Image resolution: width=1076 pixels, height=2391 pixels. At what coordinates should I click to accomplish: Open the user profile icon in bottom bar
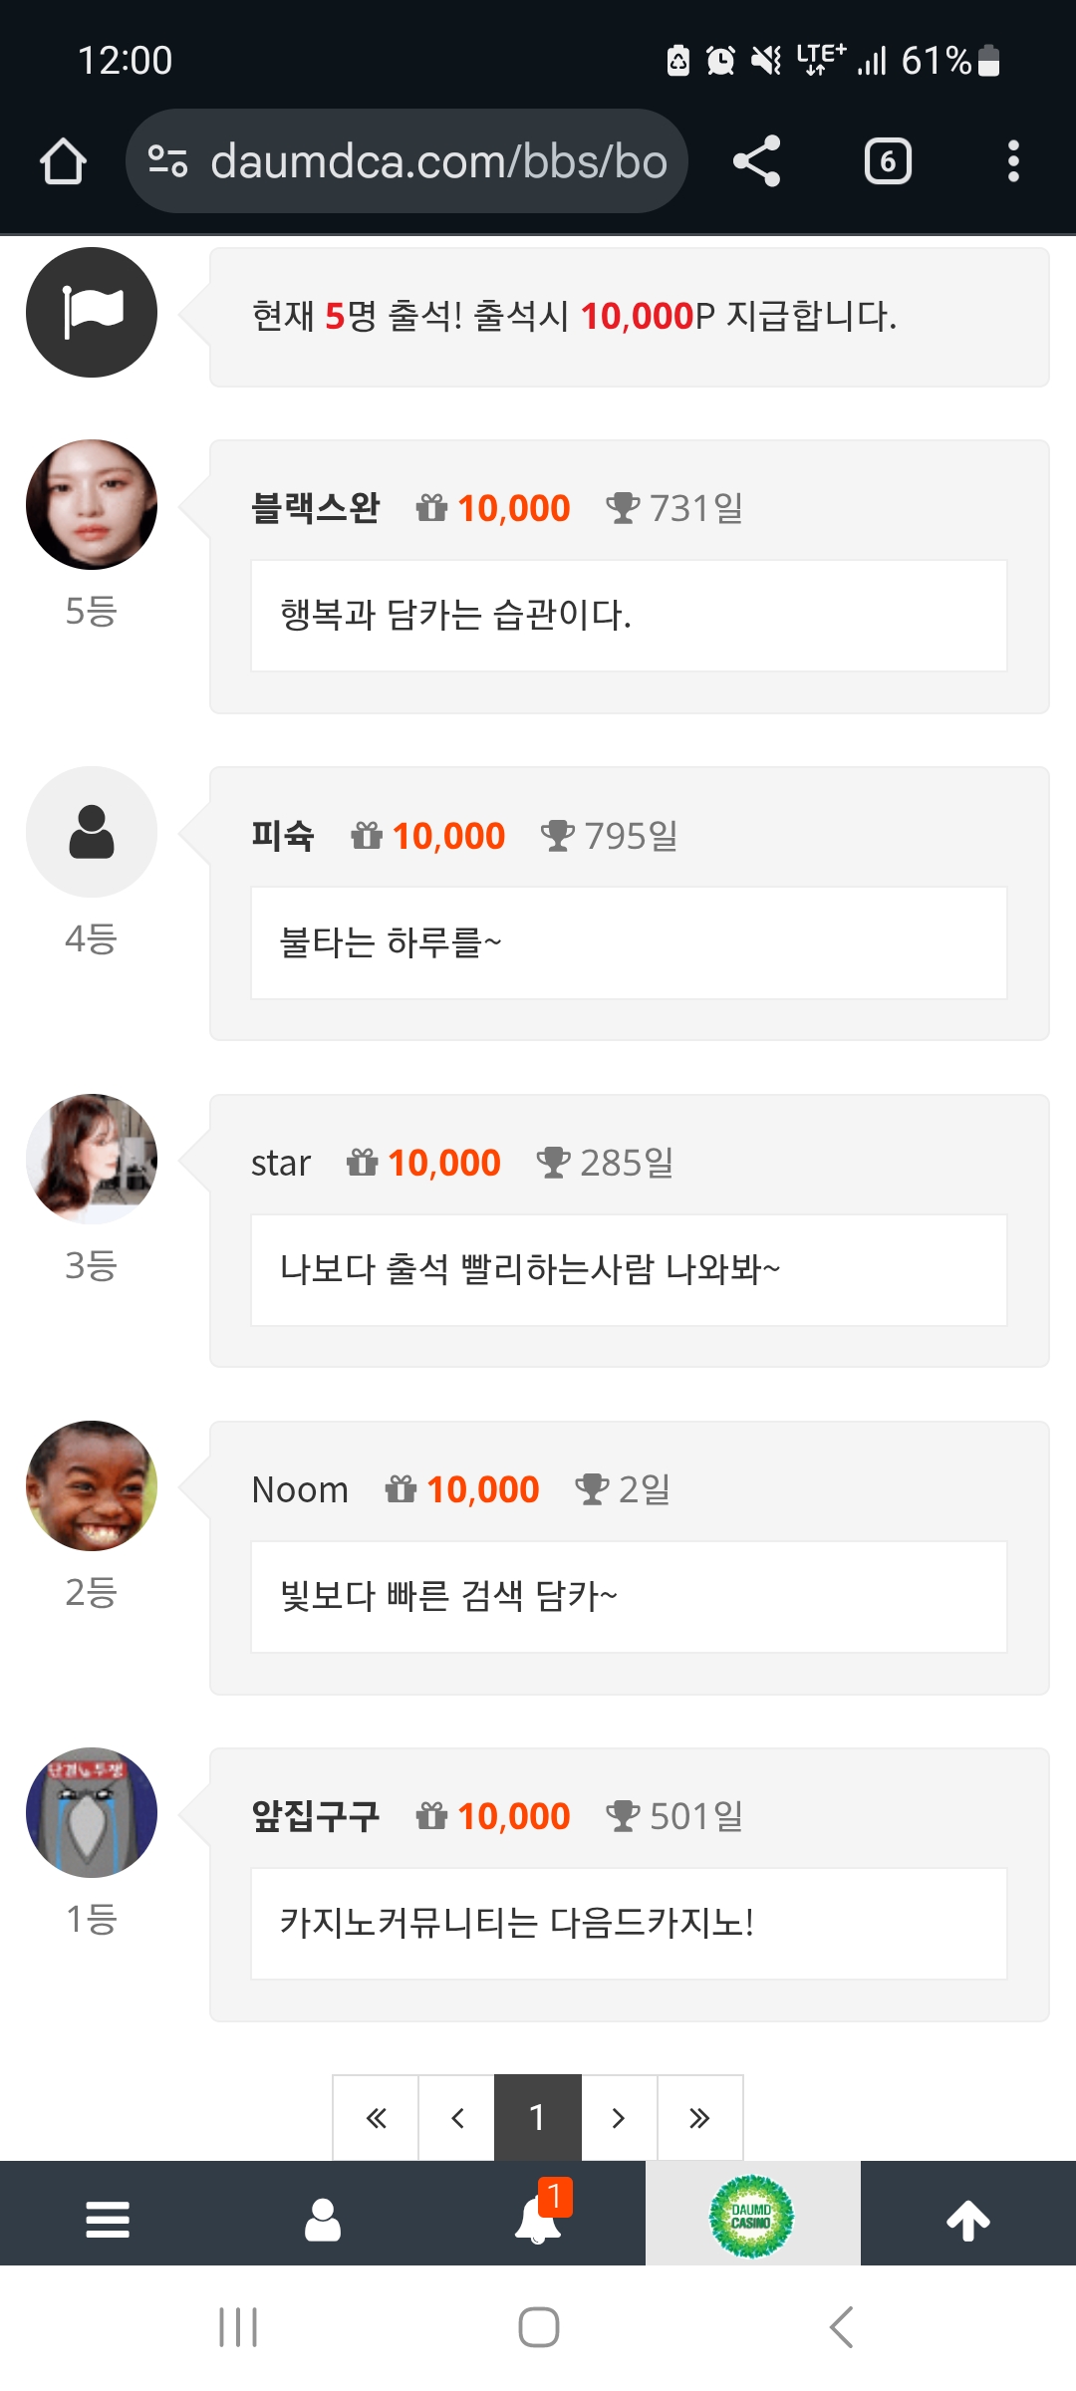point(323,2220)
